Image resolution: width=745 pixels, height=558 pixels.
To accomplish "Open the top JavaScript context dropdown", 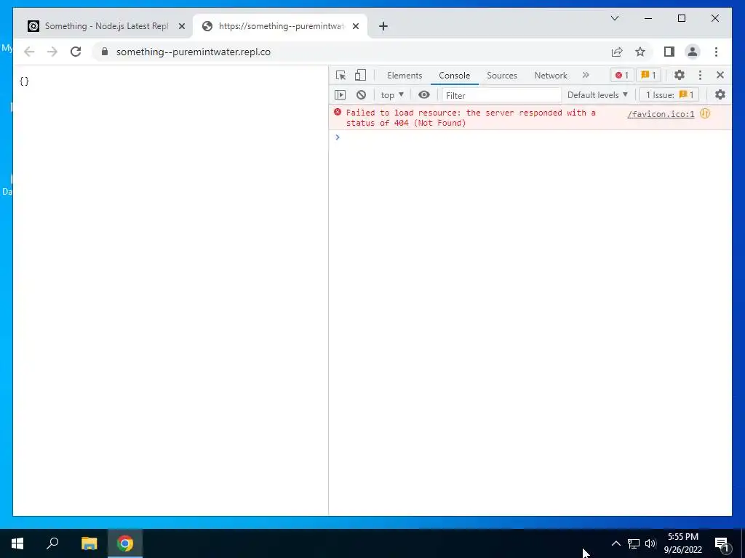I will click(x=392, y=95).
